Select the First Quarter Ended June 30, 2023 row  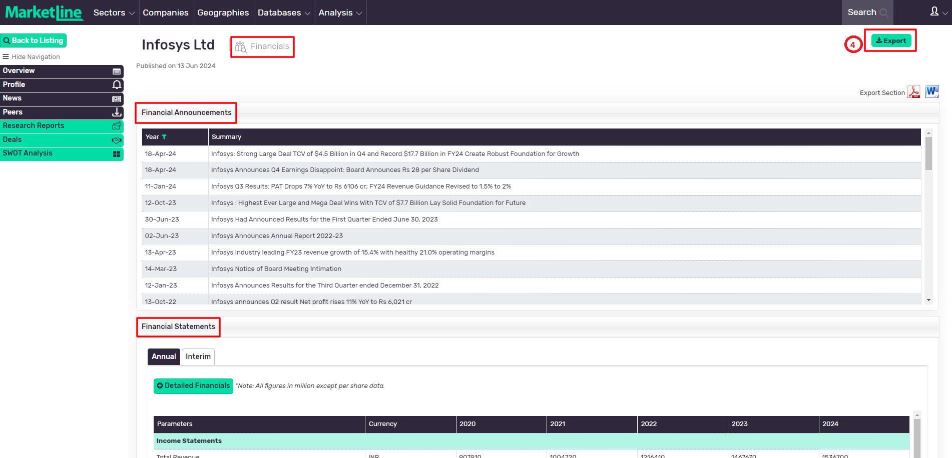[x=532, y=219]
